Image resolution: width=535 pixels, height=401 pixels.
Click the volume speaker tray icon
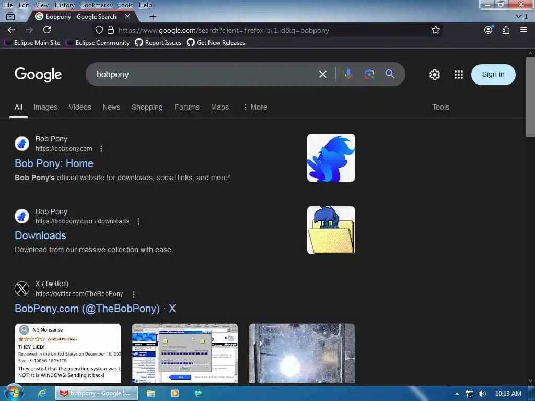[x=482, y=394]
